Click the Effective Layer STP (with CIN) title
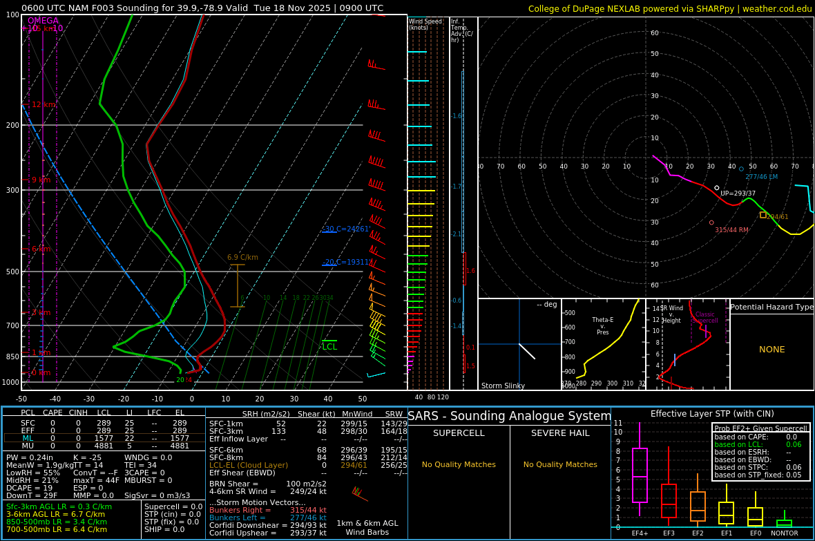The image size is (815, 541). coord(712,414)
